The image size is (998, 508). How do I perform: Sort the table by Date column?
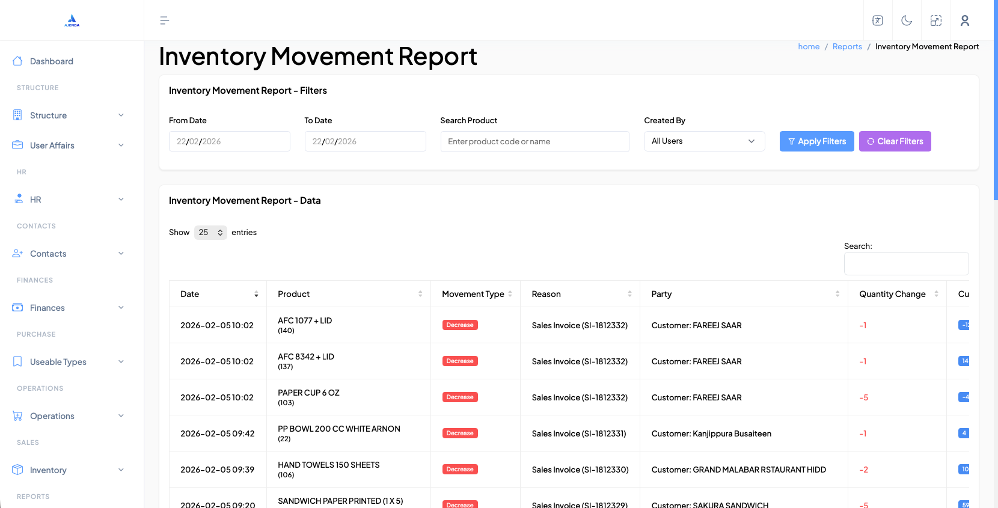[x=218, y=294]
